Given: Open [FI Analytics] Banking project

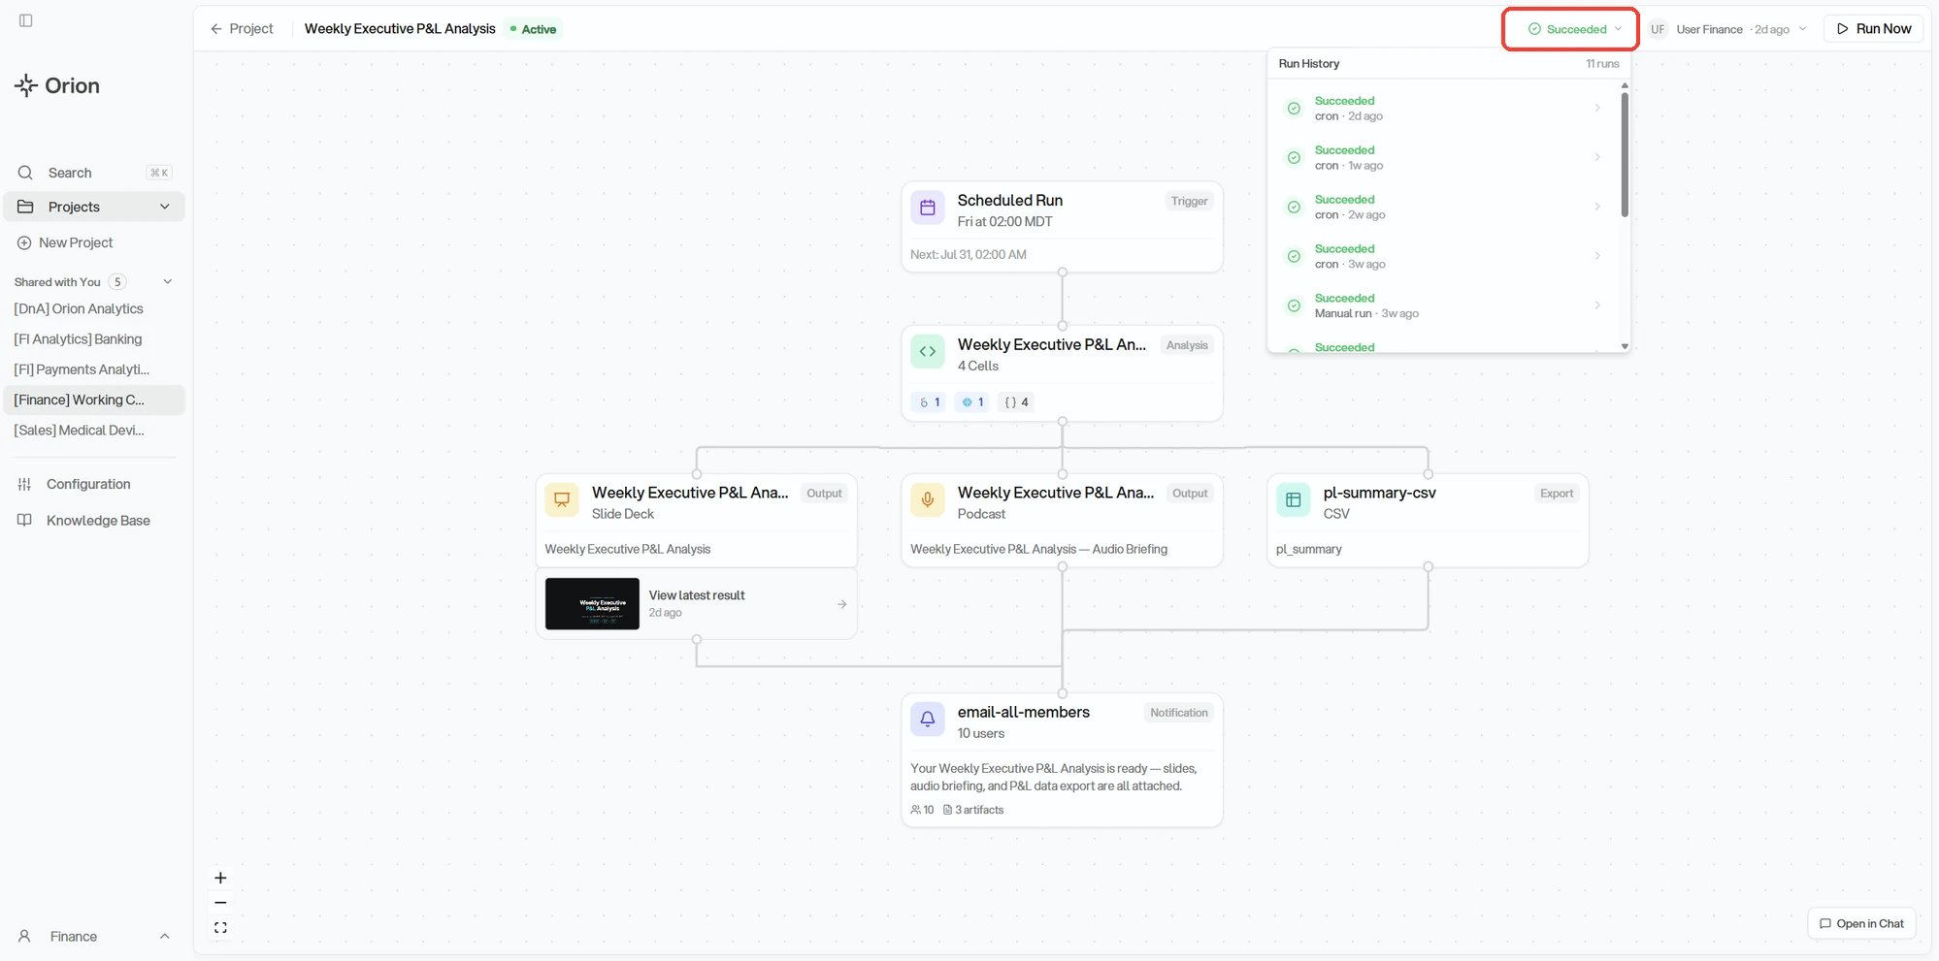Looking at the screenshot, I should [x=78, y=339].
